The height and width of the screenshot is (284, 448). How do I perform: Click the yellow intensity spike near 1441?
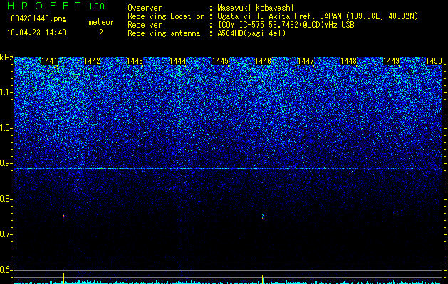point(63,277)
